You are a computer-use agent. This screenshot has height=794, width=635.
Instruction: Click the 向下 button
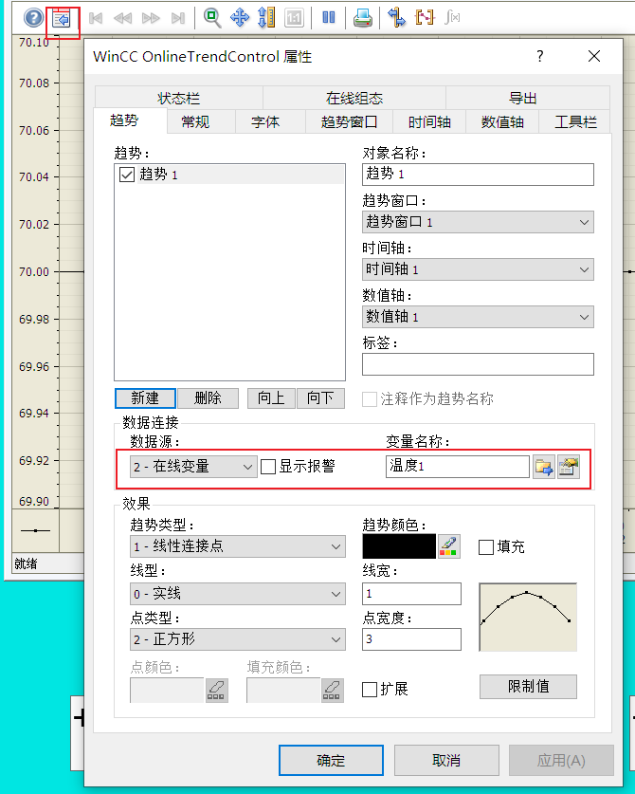tap(320, 398)
